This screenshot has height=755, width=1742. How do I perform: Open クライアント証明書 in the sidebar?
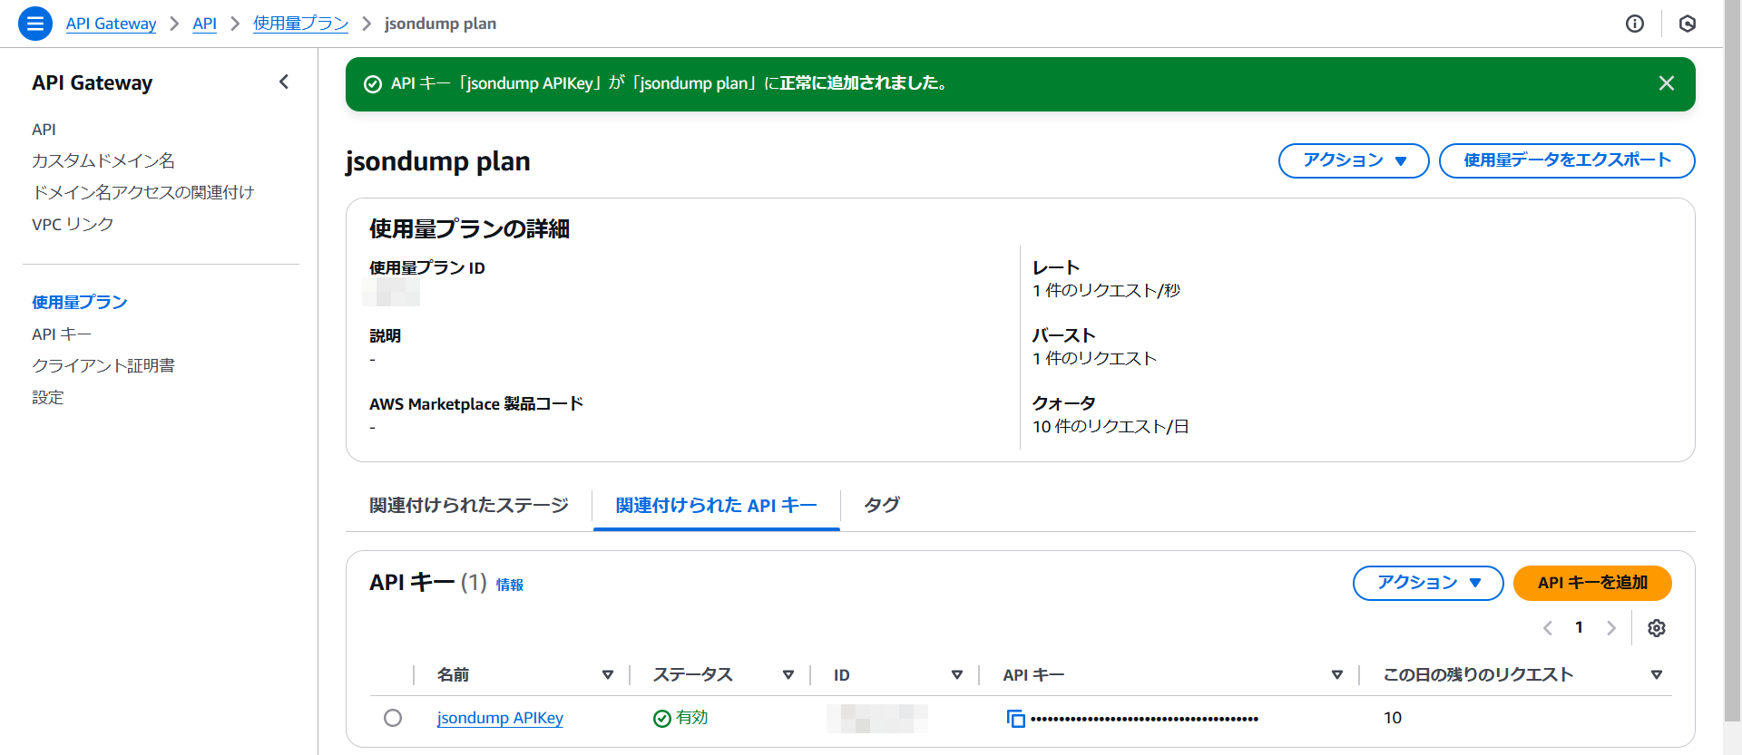(103, 365)
